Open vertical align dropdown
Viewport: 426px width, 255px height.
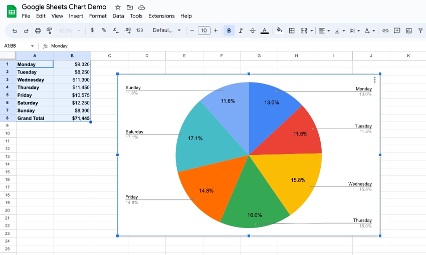[x=340, y=30]
